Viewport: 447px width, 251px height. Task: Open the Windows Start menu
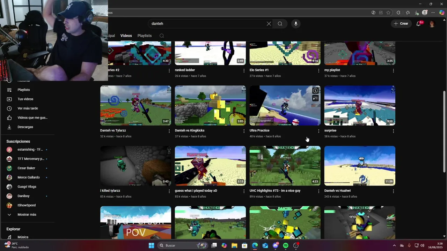[x=151, y=245]
